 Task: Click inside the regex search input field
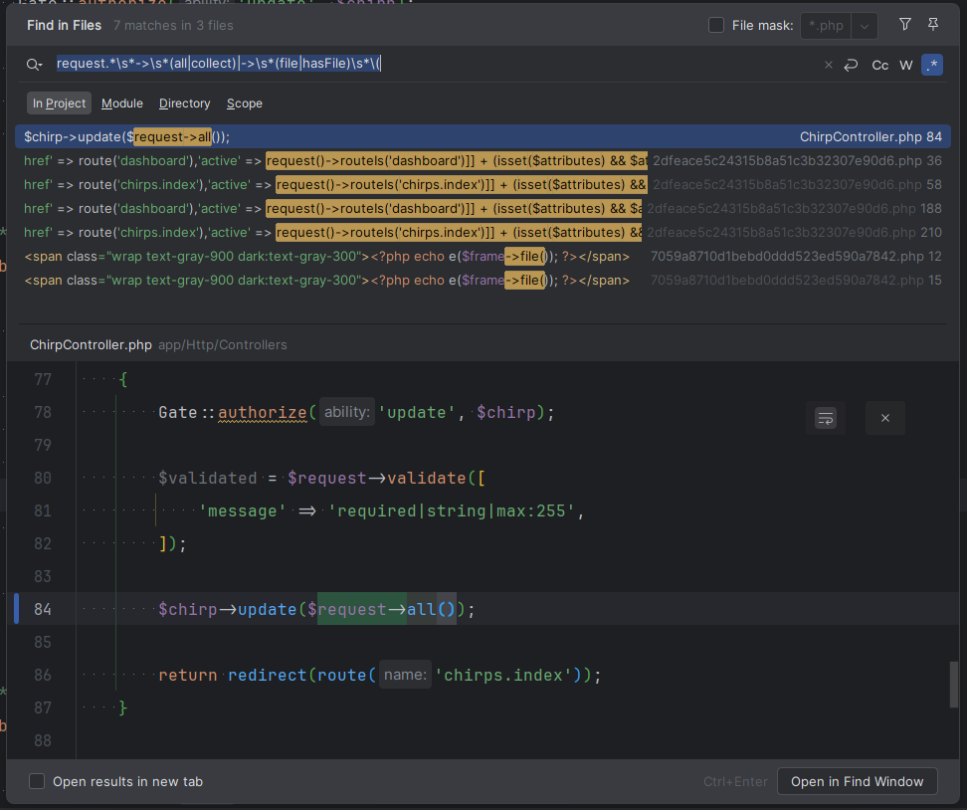coord(497,65)
